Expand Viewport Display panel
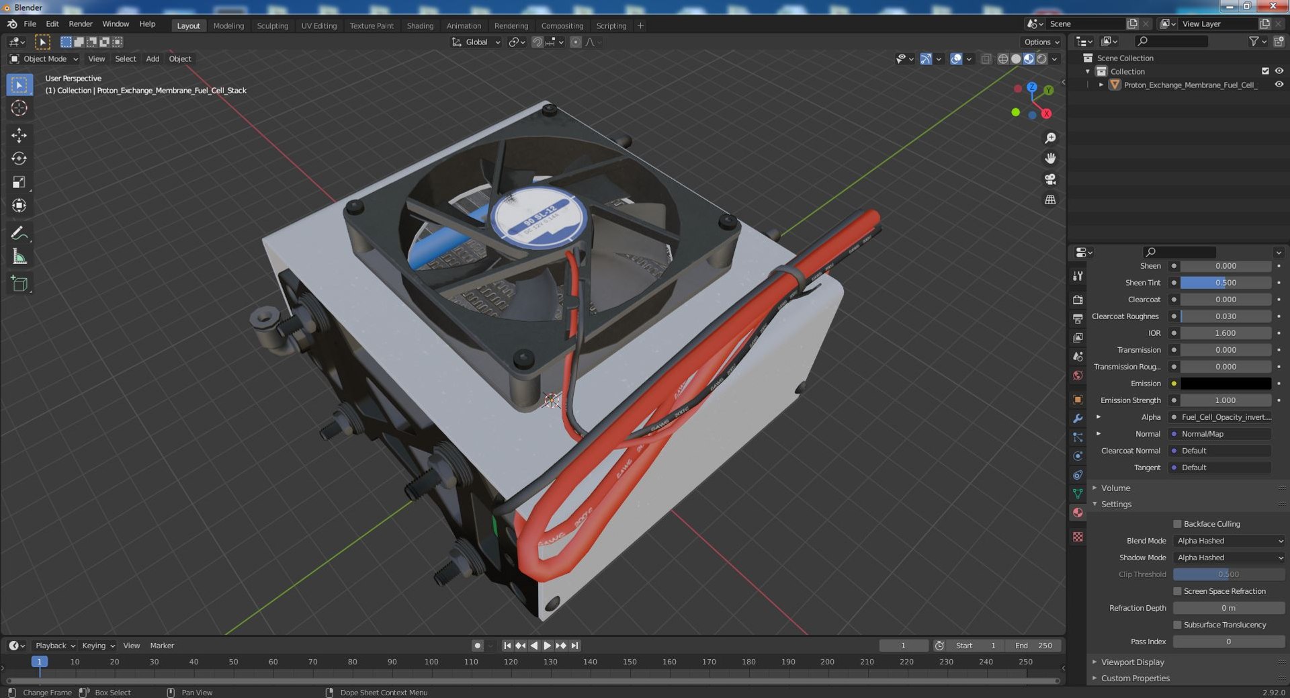 coord(1132,662)
